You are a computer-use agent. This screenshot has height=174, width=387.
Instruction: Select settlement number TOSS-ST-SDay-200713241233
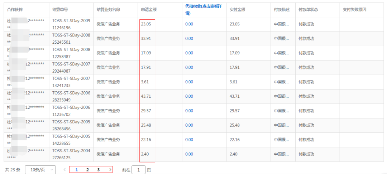tap(71, 82)
